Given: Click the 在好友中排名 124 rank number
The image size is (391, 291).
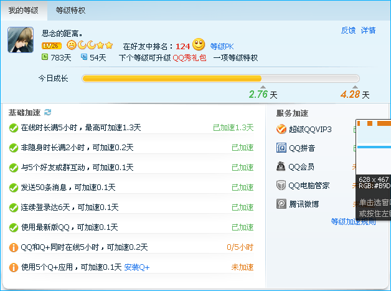Looking at the screenshot, I should (x=183, y=46).
